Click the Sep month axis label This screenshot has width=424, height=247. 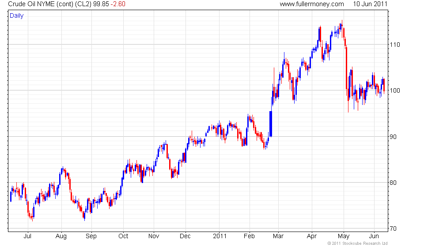tap(91, 236)
